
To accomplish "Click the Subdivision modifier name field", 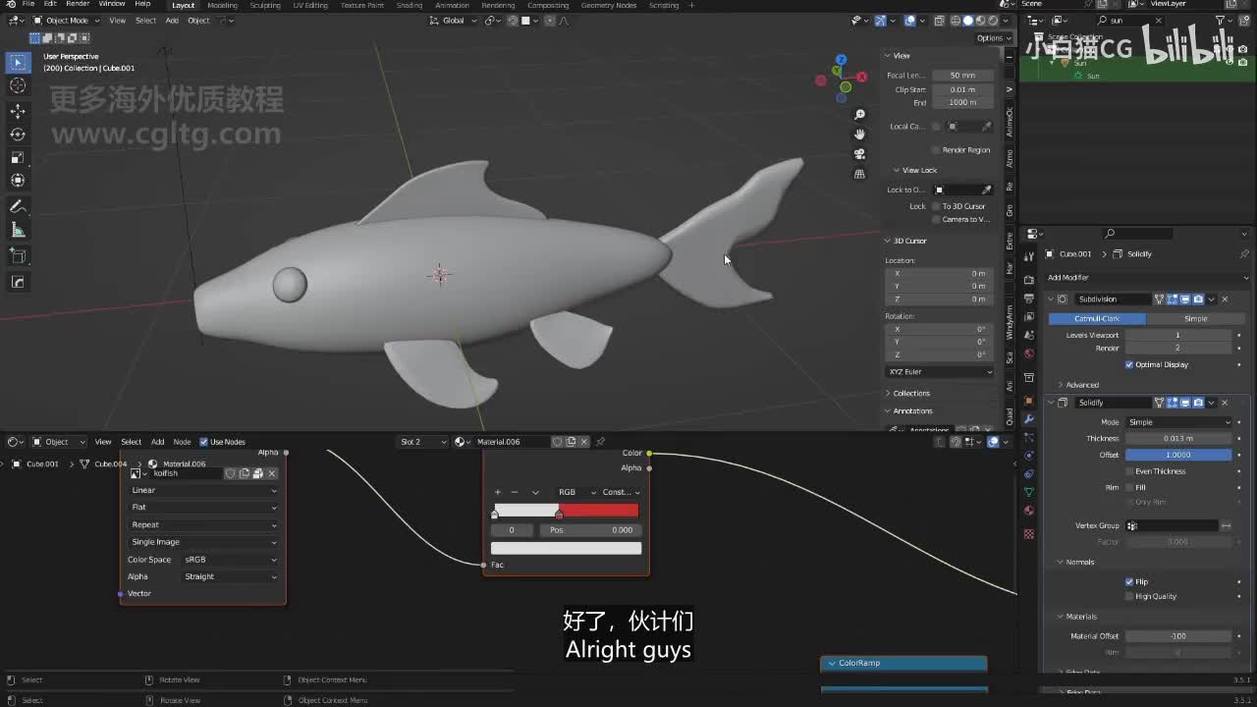I will click(x=1114, y=299).
